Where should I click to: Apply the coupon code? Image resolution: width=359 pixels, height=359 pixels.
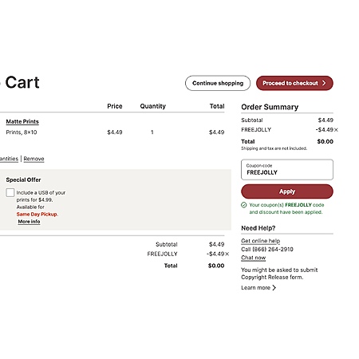click(x=287, y=191)
